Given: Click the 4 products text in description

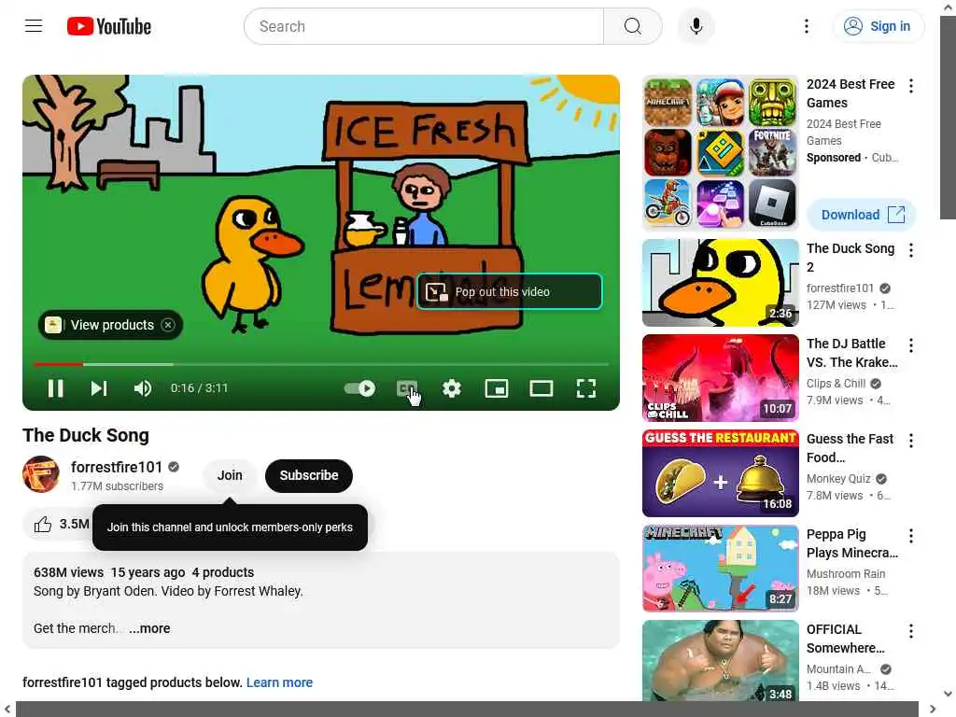Looking at the screenshot, I should [223, 572].
